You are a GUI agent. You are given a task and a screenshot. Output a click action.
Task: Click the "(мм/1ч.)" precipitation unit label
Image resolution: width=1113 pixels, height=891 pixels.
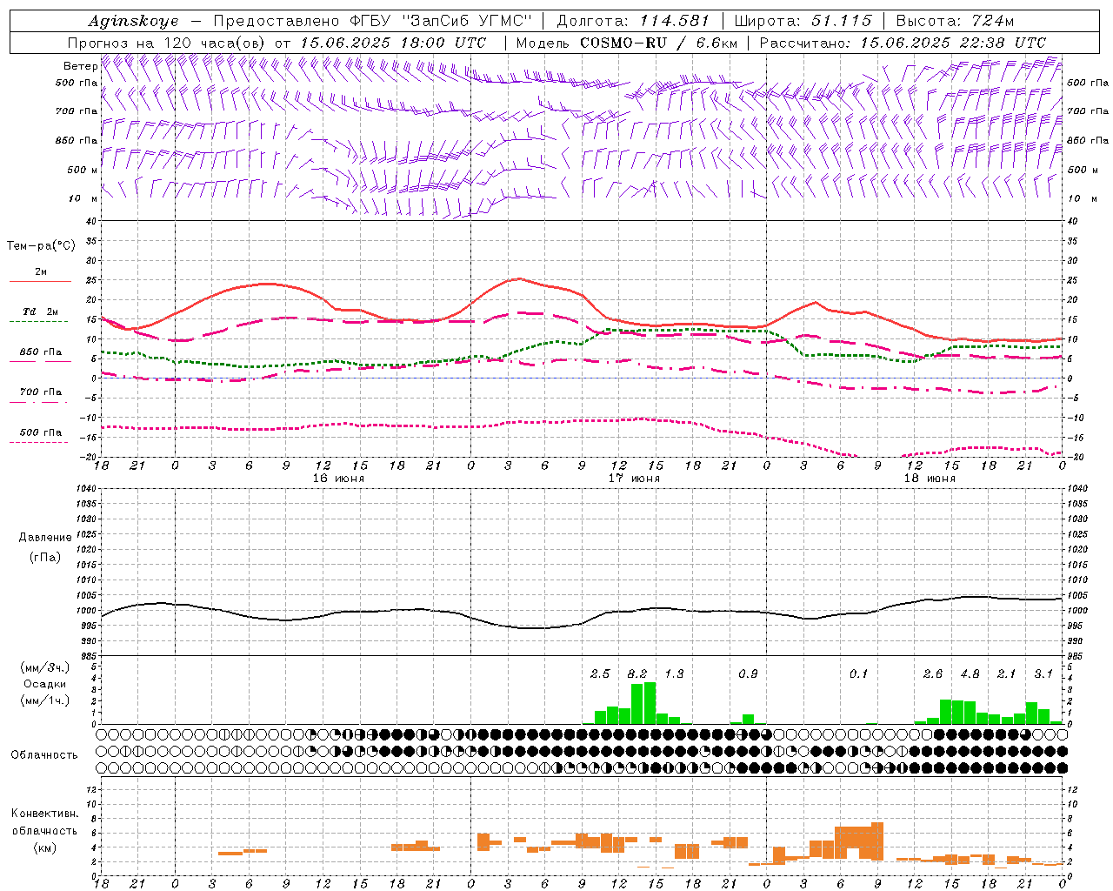[45, 700]
